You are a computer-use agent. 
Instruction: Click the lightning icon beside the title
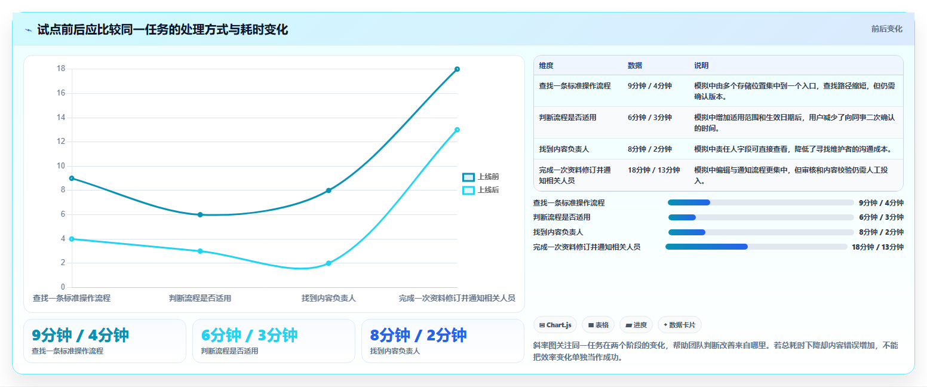[x=28, y=30]
